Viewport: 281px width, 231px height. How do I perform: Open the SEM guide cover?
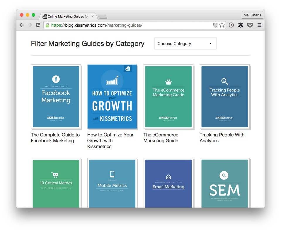point(225,183)
